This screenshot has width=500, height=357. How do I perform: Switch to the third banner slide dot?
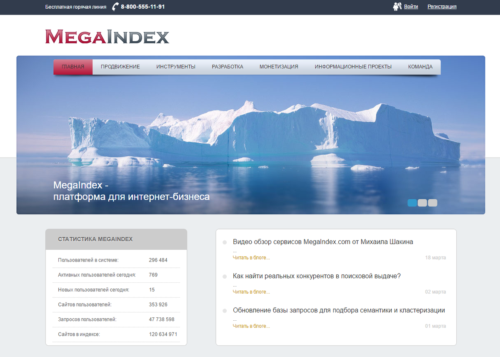pos(432,203)
